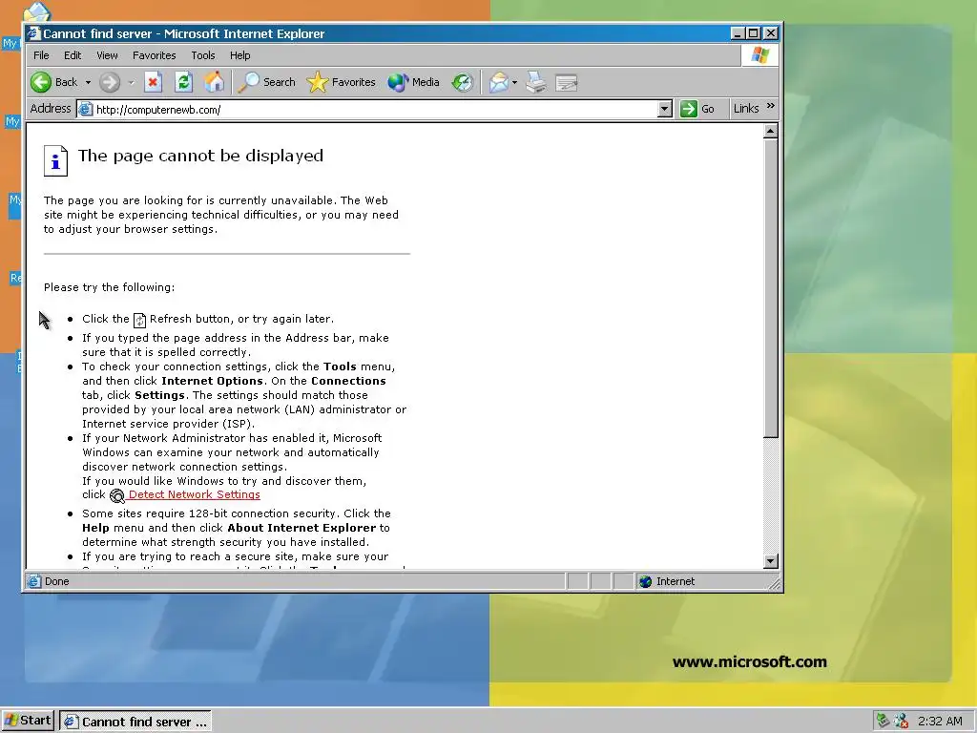Screen dimensions: 977x733
Task: Click the Edit page toolbar icon
Action: pos(567,82)
